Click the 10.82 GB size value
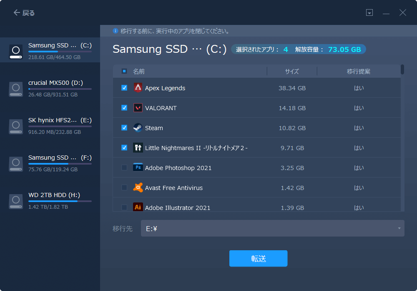Viewport: 417px width, 291px height. pos(292,128)
